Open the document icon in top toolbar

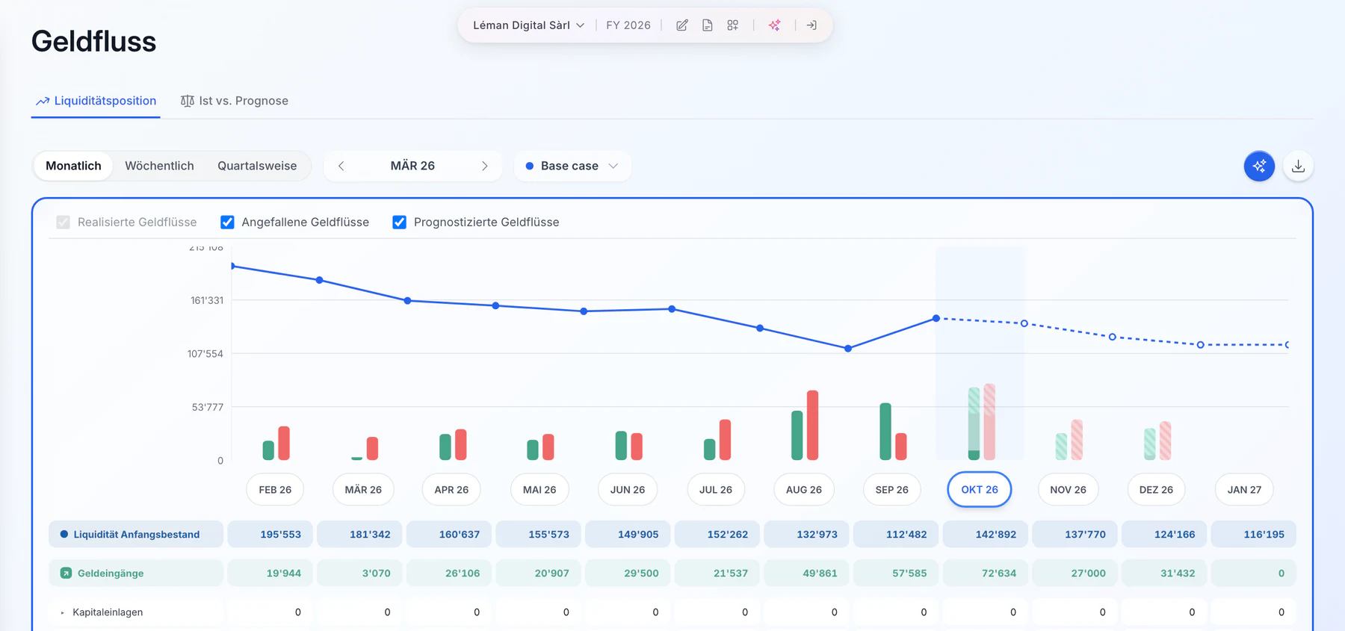(x=708, y=25)
